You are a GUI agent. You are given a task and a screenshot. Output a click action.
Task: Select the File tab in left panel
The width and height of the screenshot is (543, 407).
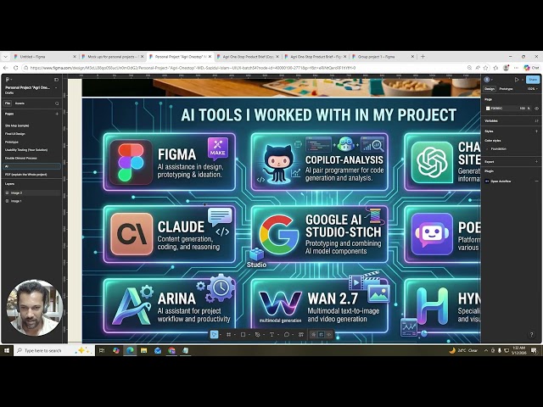(8, 103)
